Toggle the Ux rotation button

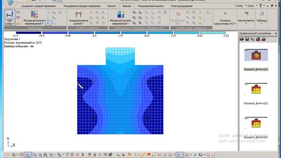point(54,13)
